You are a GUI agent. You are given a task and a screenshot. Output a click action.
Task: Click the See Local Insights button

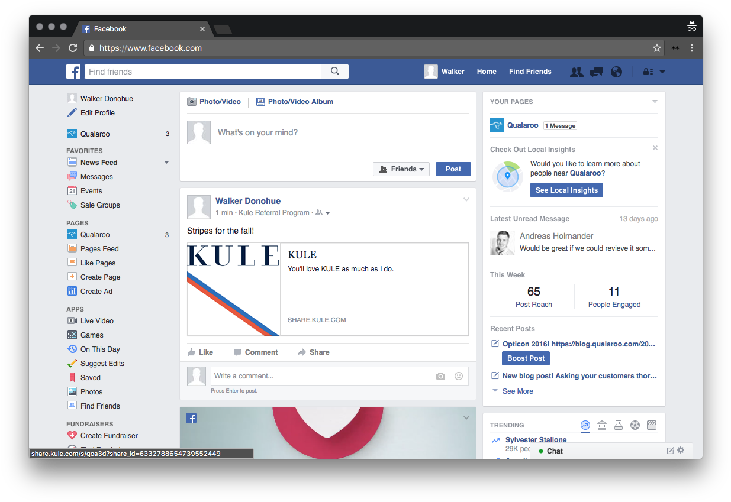(x=566, y=190)
